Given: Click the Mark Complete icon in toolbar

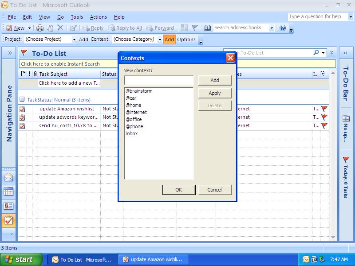Looking at the screenshot, I should coord(73,28).
